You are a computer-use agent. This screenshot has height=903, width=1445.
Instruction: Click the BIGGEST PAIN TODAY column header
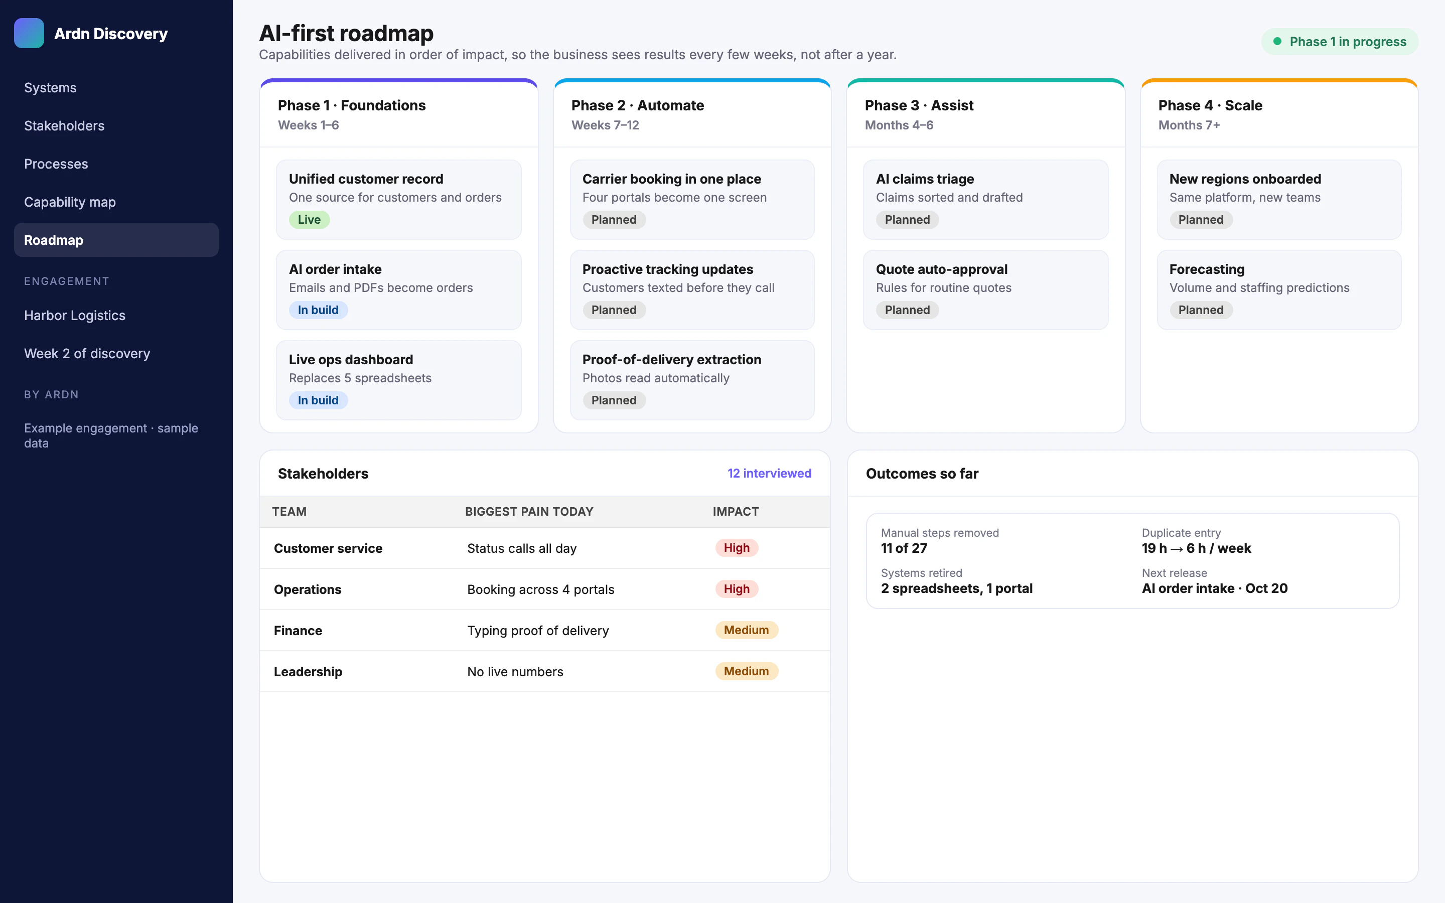[x=529, y=512]
